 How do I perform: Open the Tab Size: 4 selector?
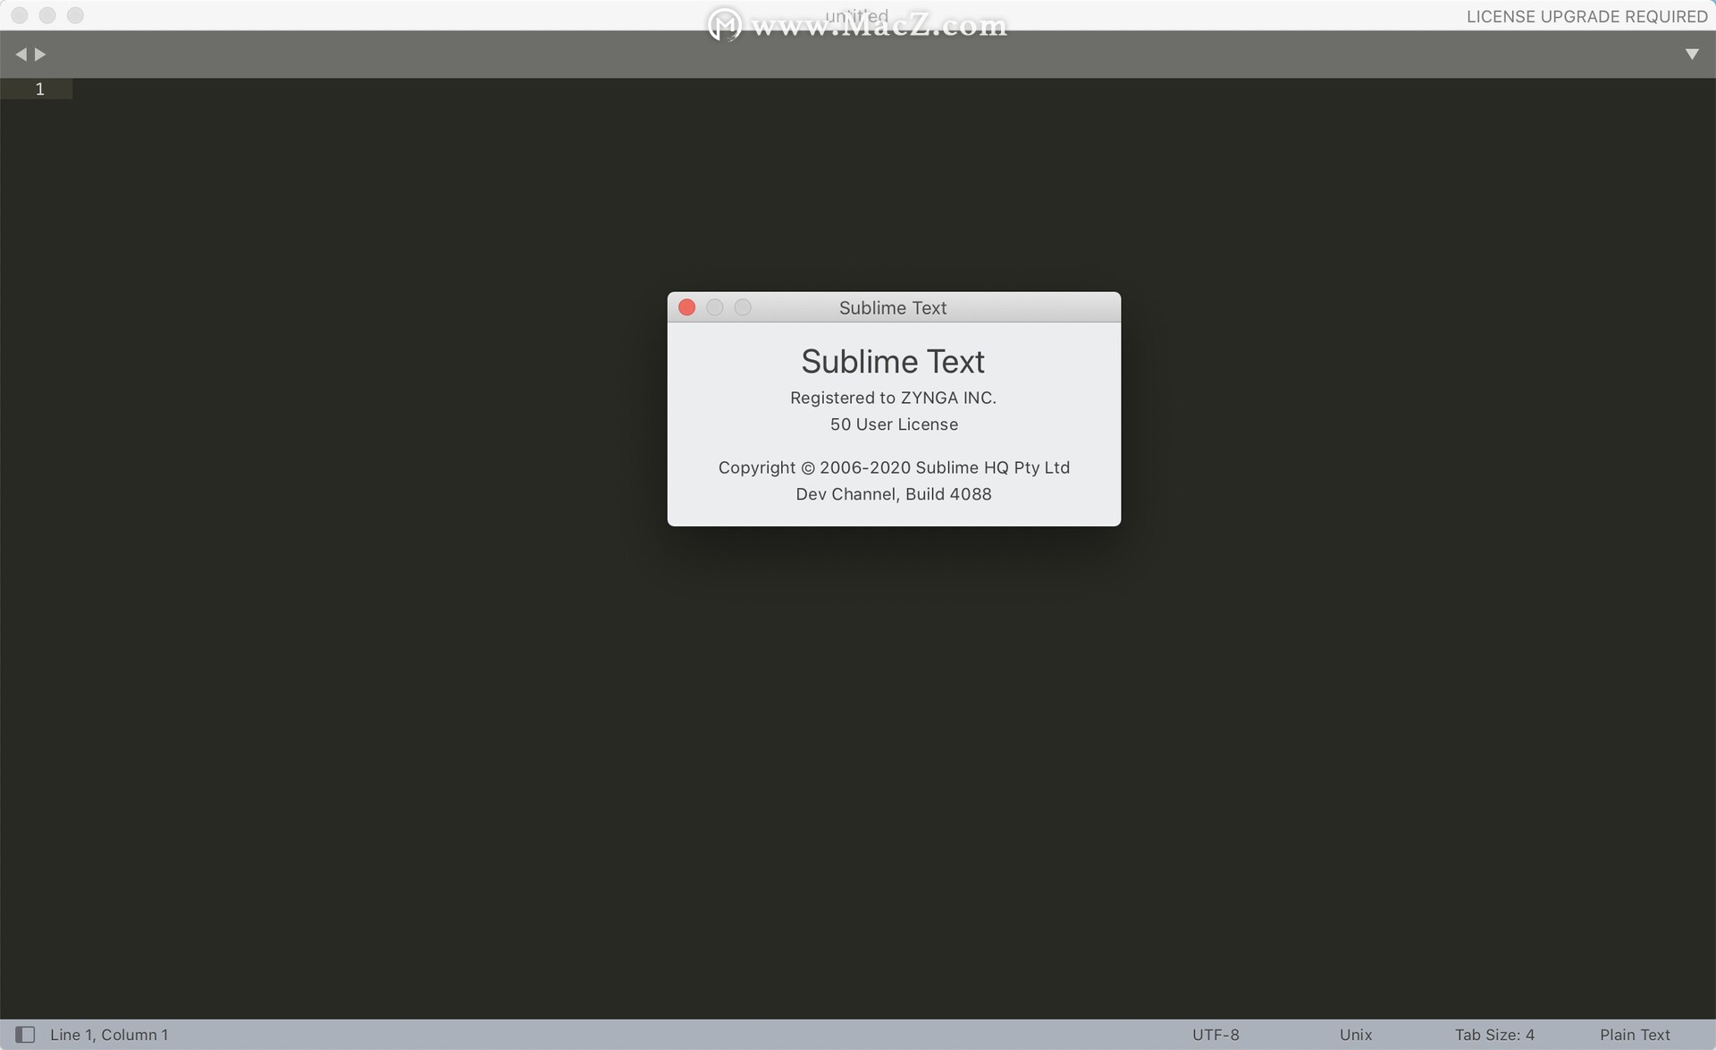click(1494, 1034)
